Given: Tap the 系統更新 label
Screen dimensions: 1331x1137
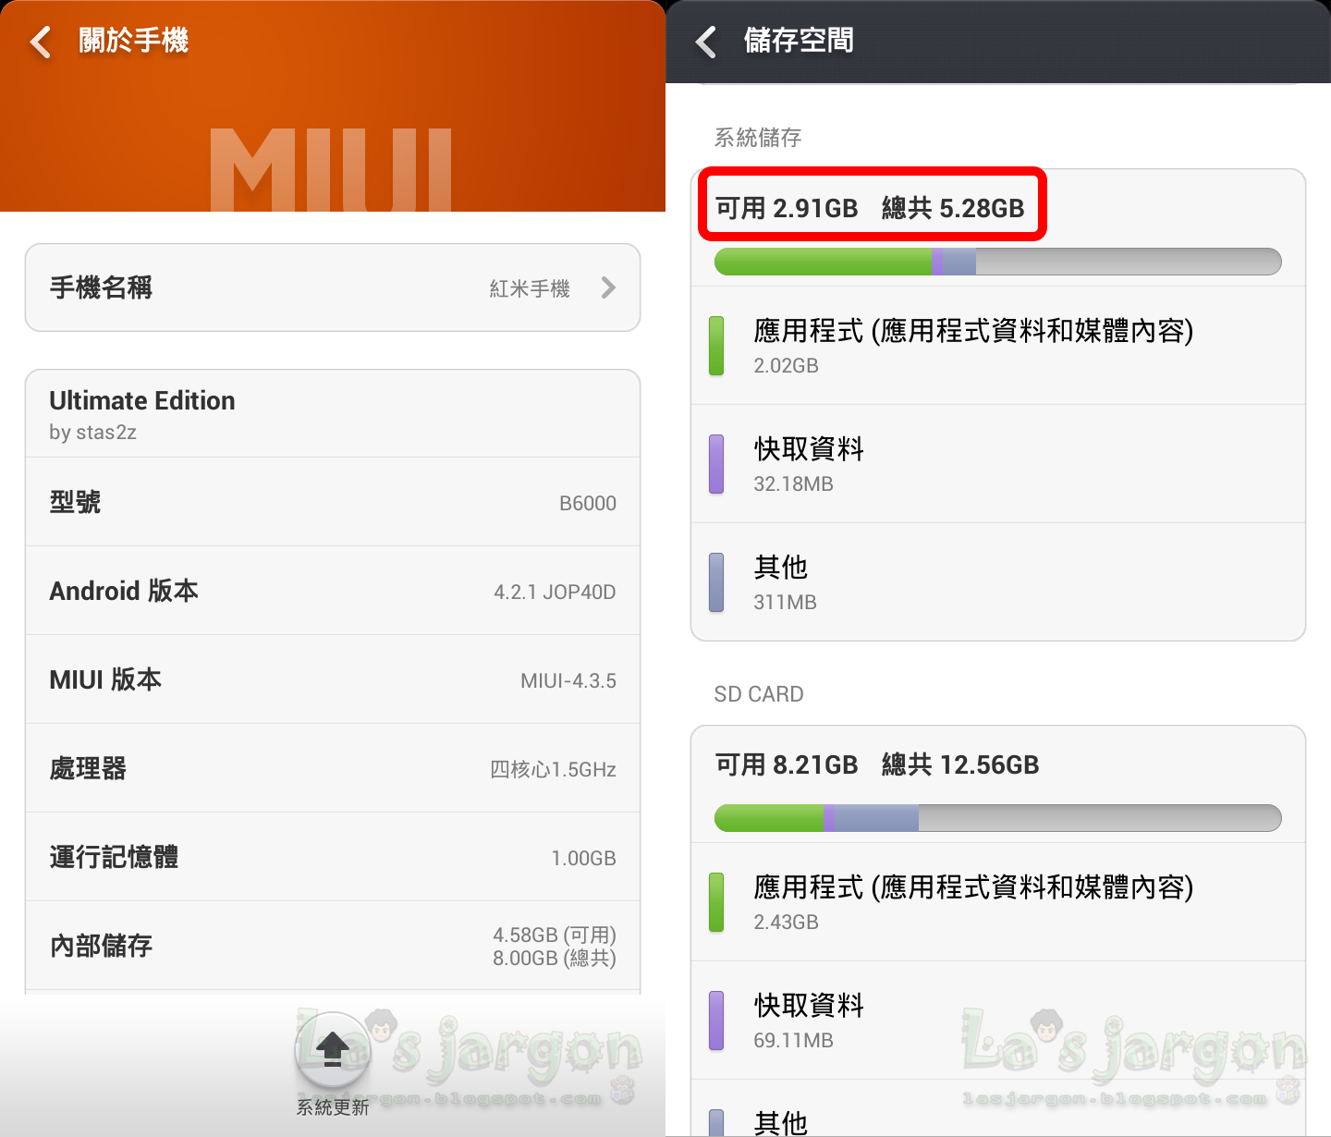Looking at the screenshot, I should coord(333,1106).
